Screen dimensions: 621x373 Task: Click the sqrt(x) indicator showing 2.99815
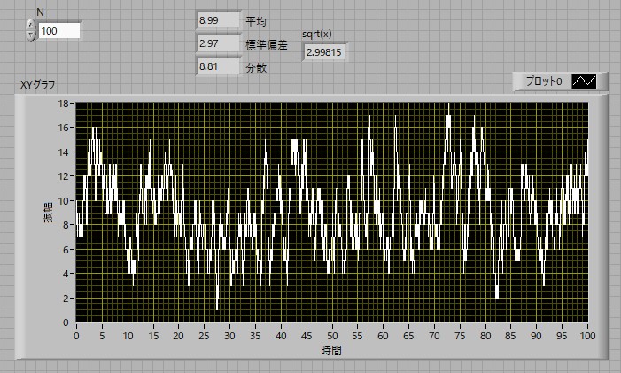pyautogui.click(x=324, y=52)
